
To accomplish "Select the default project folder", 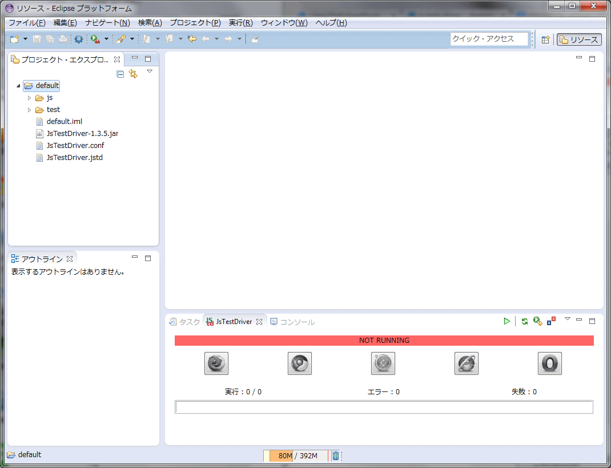I will (41, 85).
